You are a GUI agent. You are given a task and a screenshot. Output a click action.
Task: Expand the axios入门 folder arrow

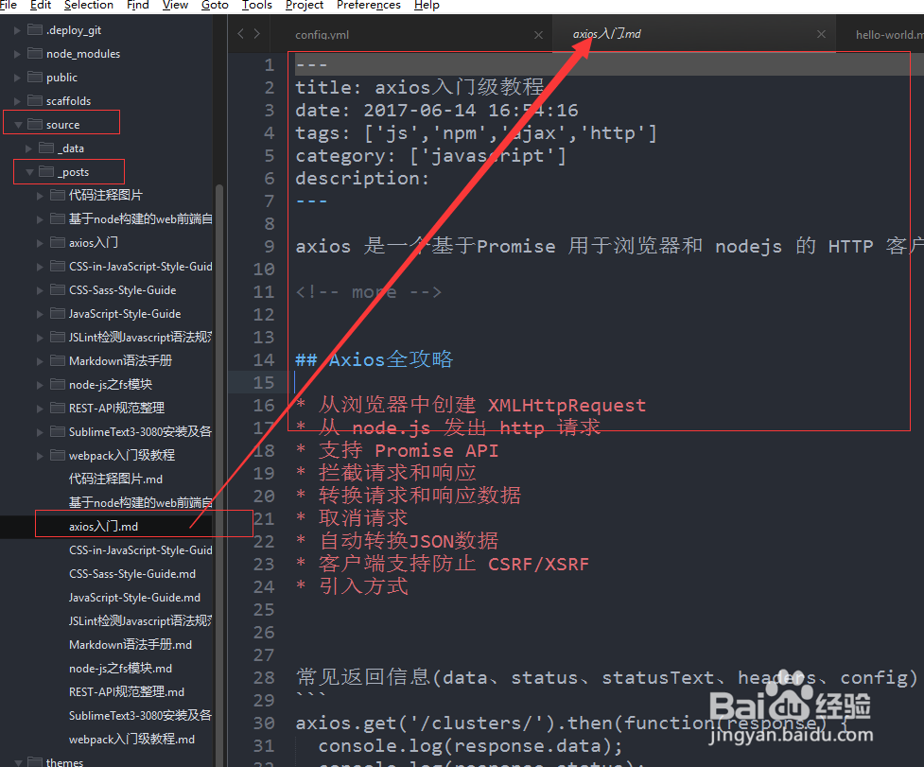tap(40, 243)
